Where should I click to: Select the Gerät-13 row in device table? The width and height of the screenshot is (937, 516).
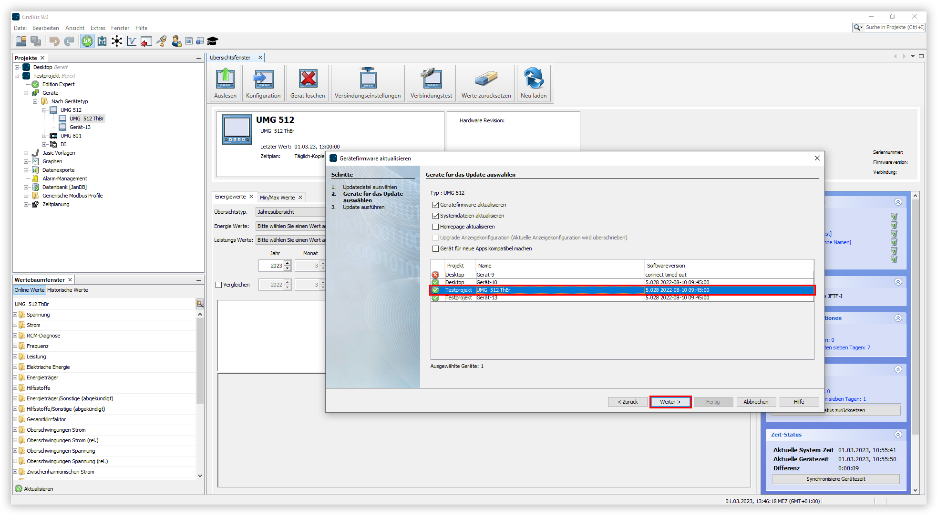point(486,298)
